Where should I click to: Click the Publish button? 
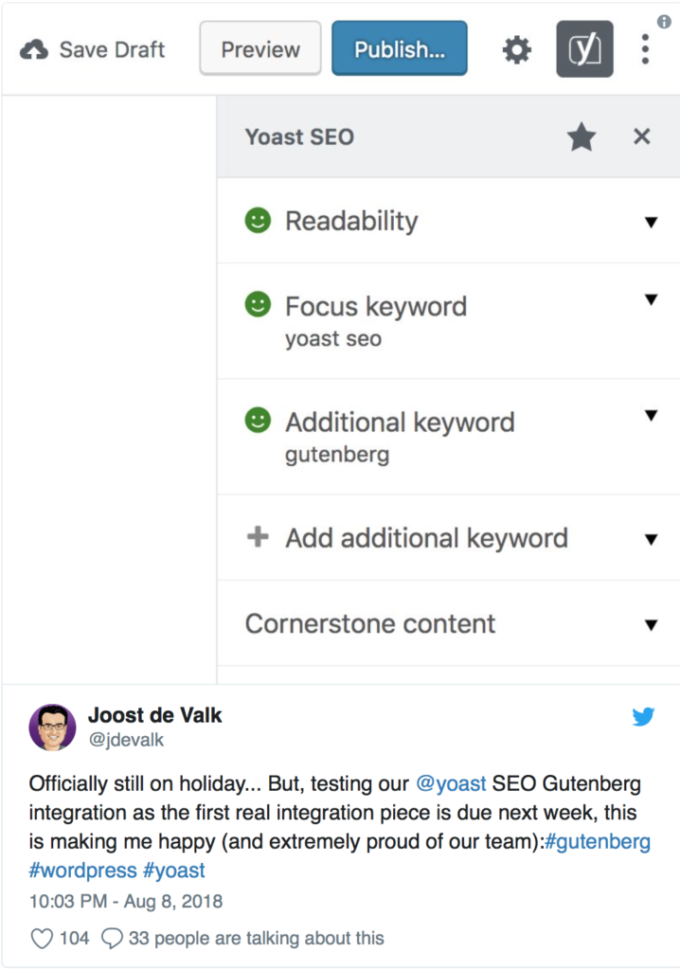click(x=399, y=49)
